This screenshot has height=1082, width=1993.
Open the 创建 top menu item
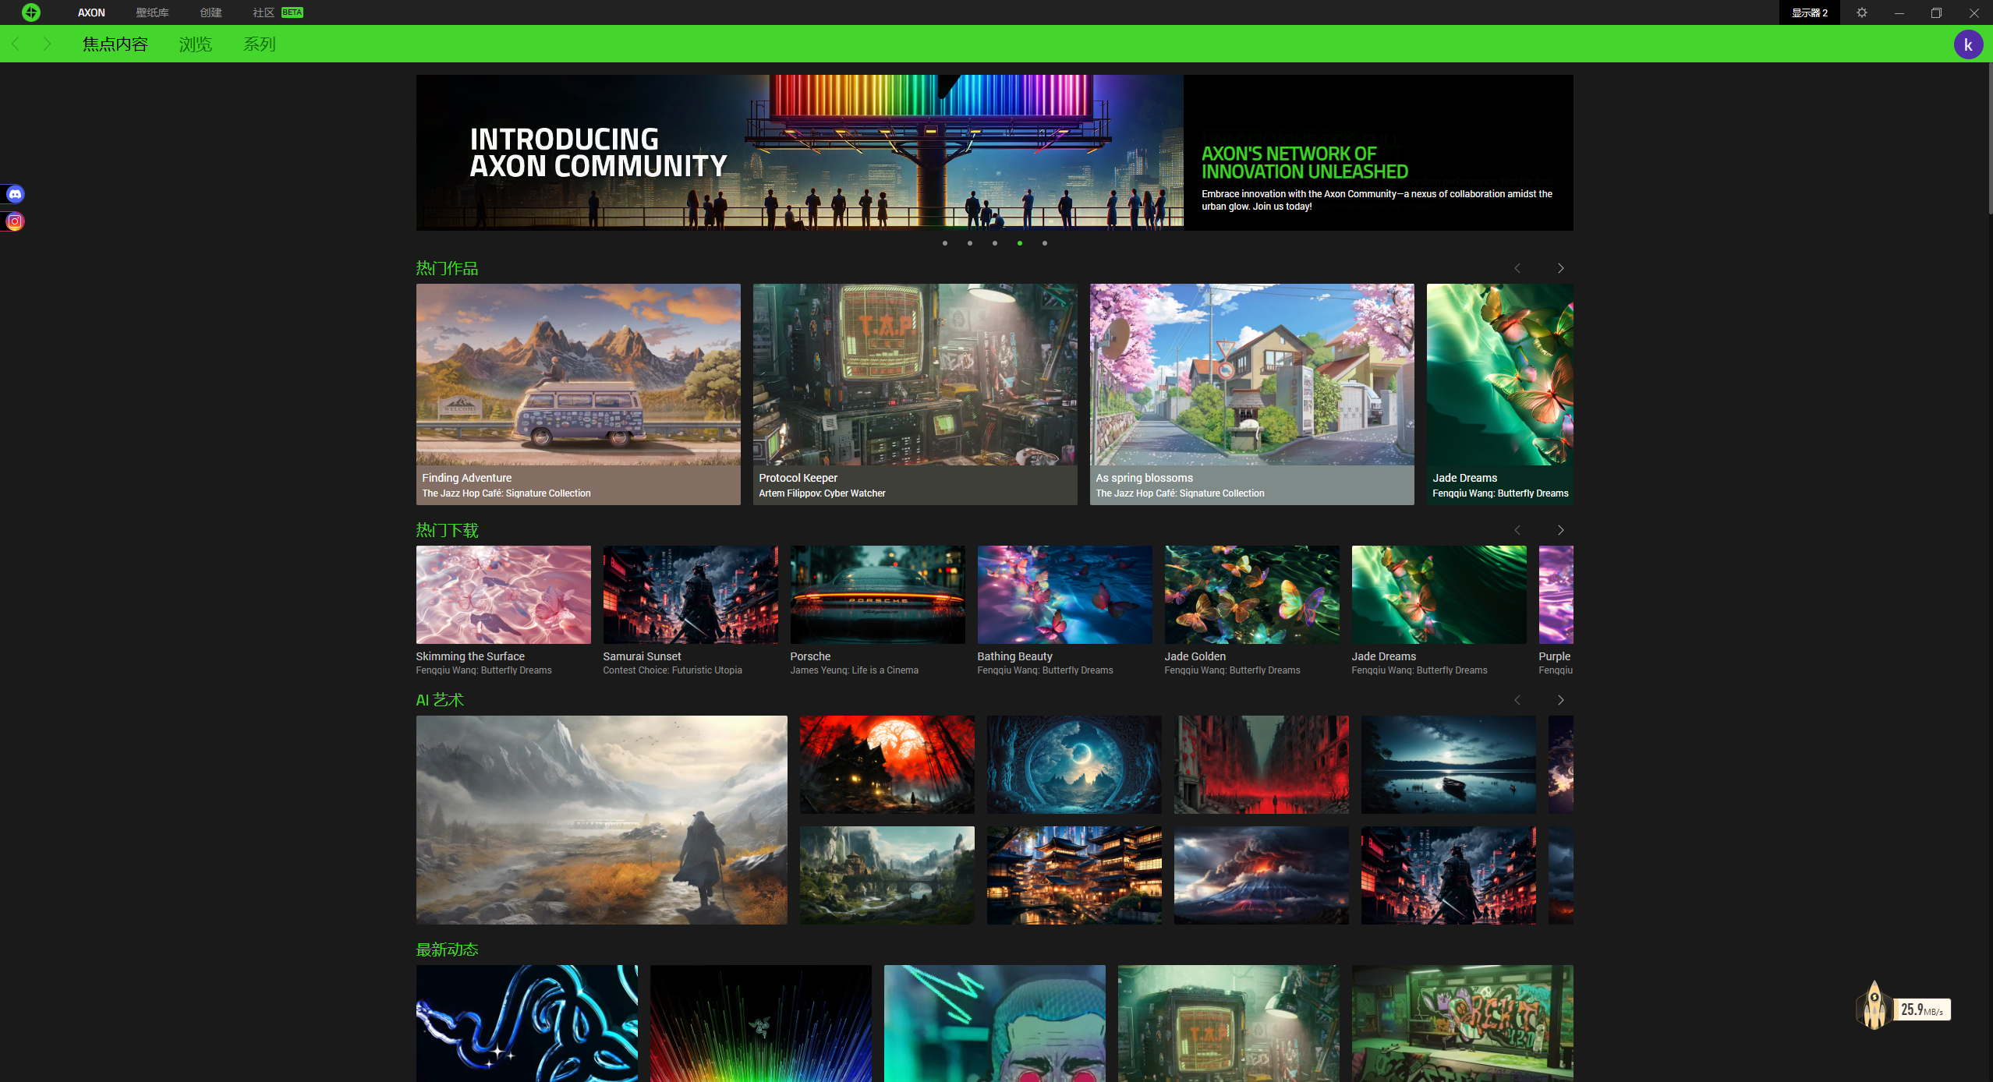point(211,12)
